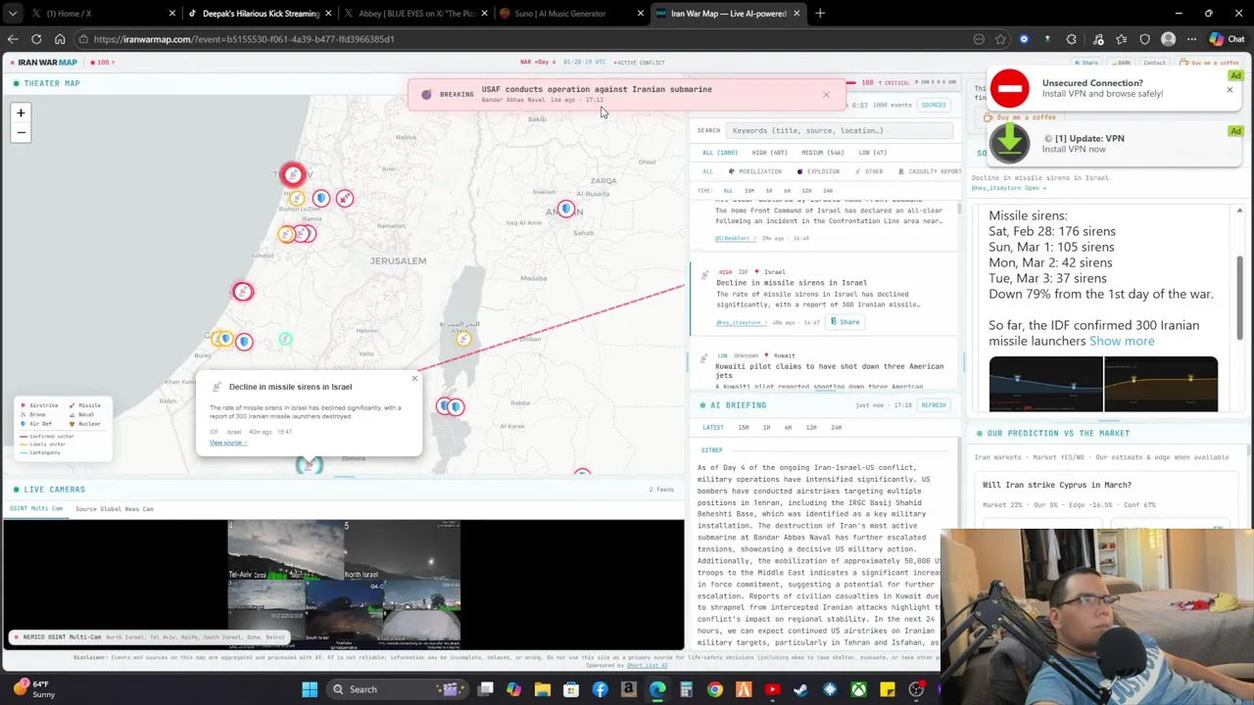Switch to Source Global News Cam tab

(x=114, y=509)
